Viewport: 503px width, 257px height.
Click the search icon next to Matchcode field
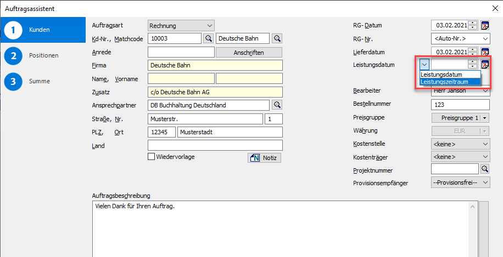pos(277,38)
